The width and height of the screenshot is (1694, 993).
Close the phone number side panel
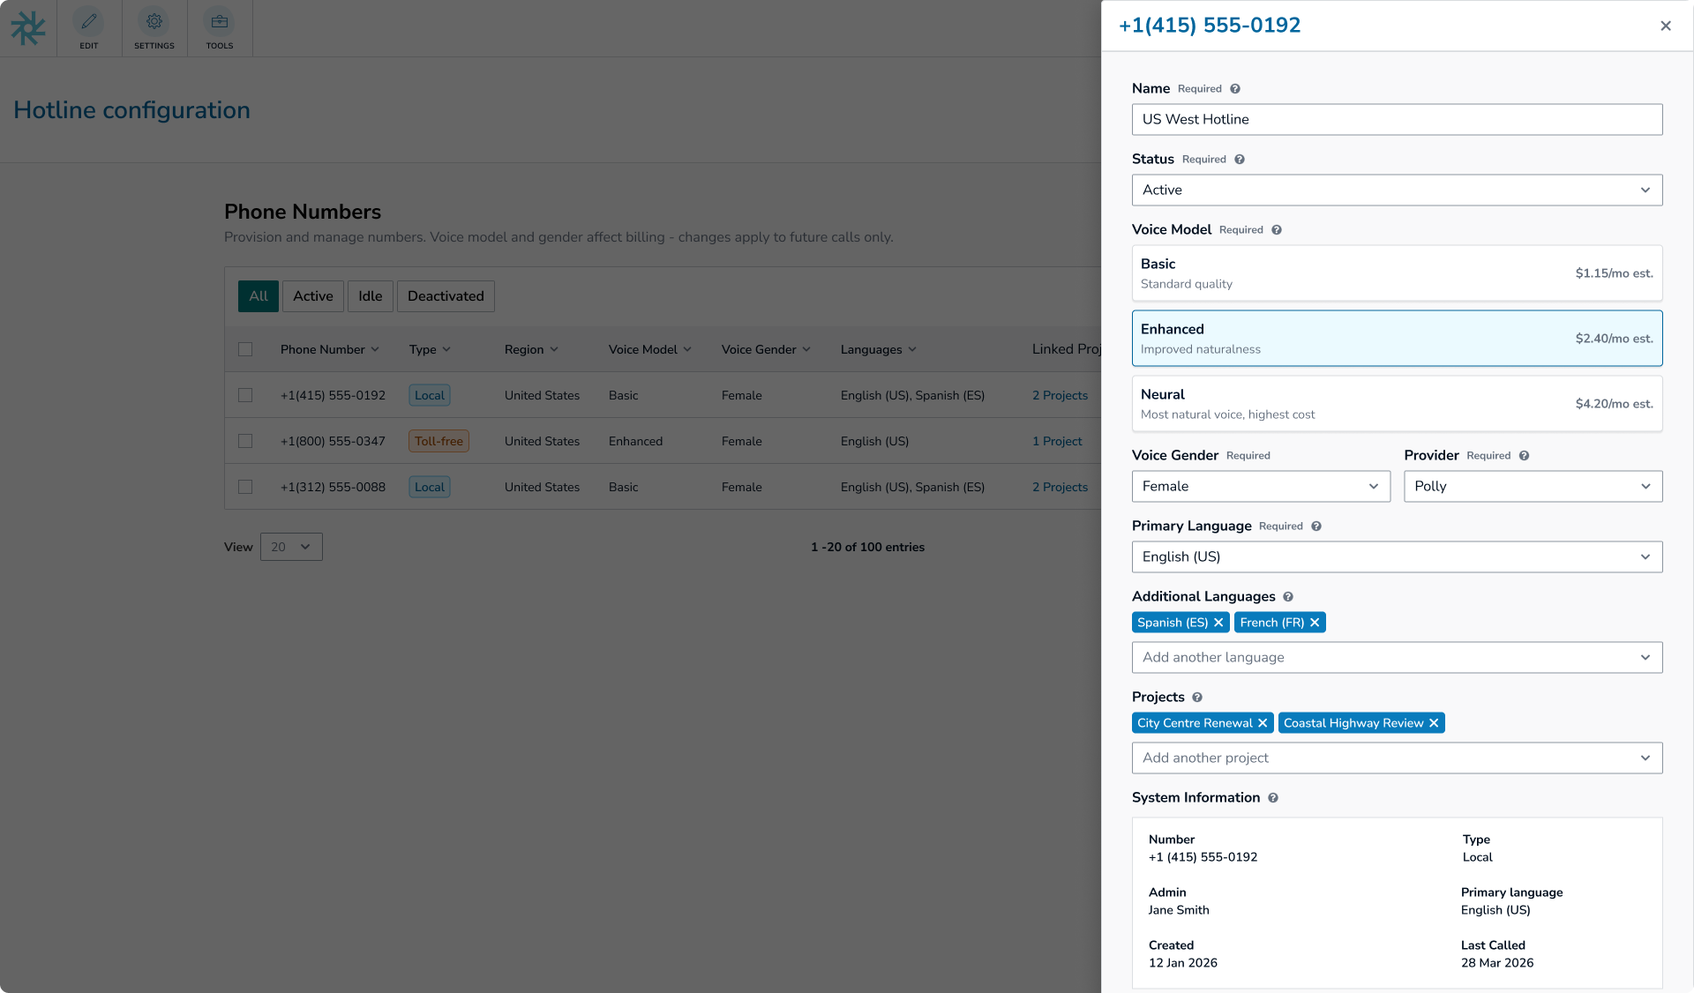click(x=1666, y=26)
